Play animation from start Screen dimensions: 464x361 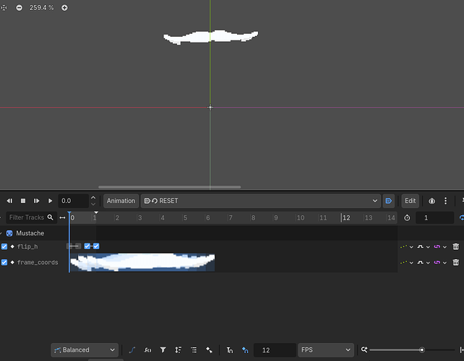pyautogui.click(x=37, y=201)
